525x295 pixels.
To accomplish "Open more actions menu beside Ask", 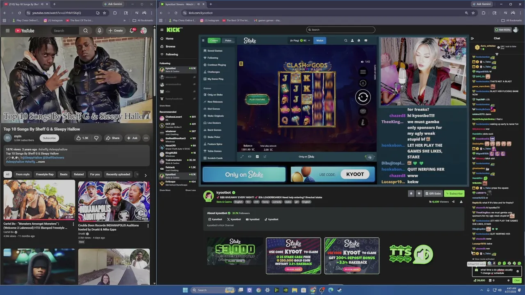I will tap(146, 138).
